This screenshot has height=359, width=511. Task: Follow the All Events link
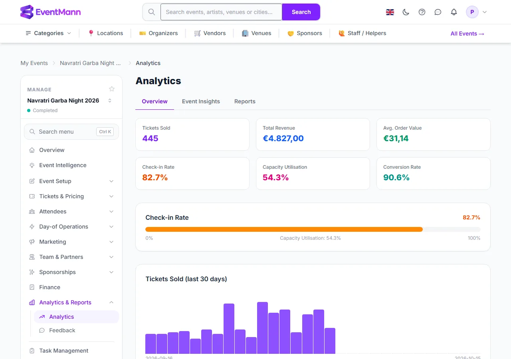coord(467,34)
